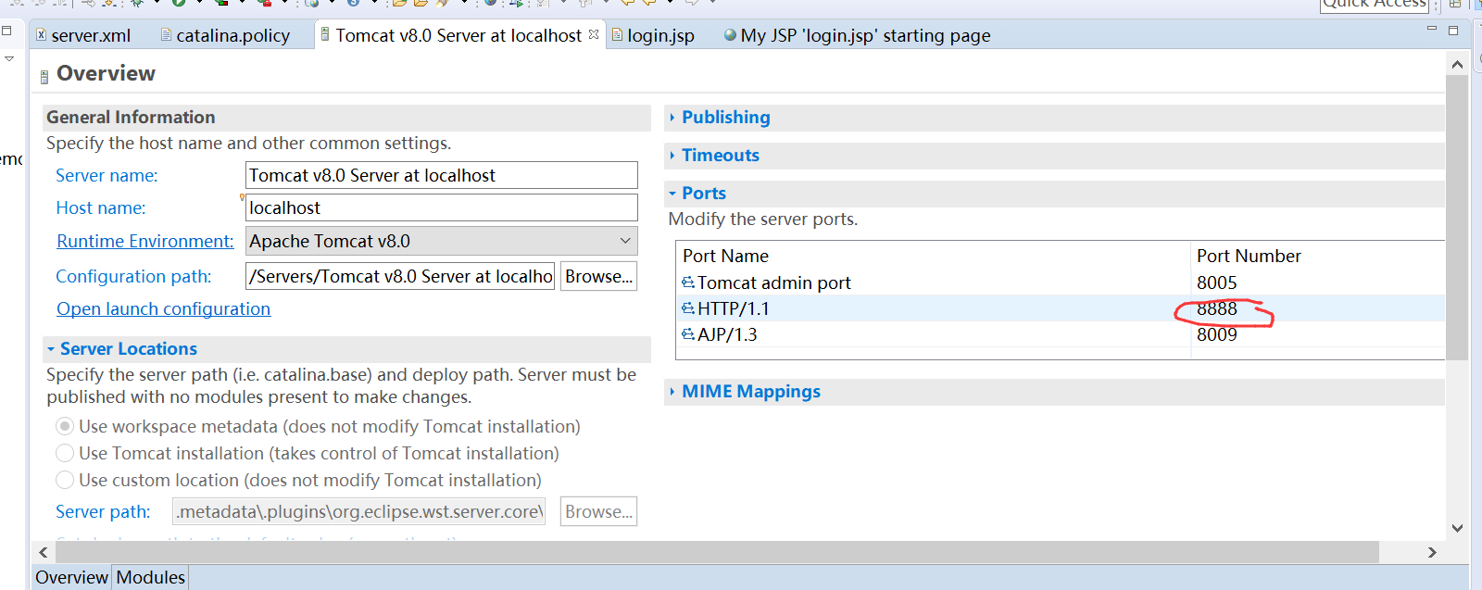This screenshot has width=1482, height=590.
Task: Click the AJP/1.3 port row icon
Action: (x=688, y=334)
